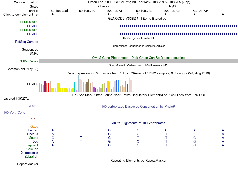
Task: Click the -4.5 PhyloP lower scale value
Action: pos(33,119)
